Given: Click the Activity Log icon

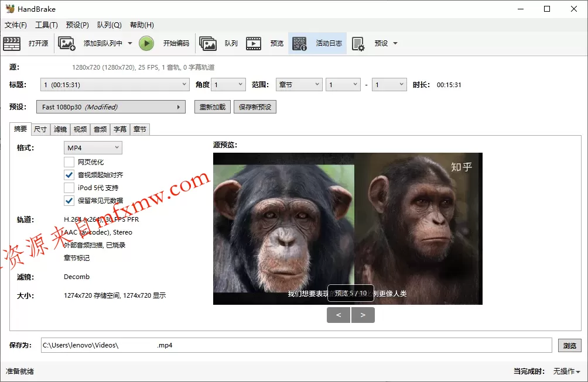Looking at the screenshot, I should coord(299,43).
